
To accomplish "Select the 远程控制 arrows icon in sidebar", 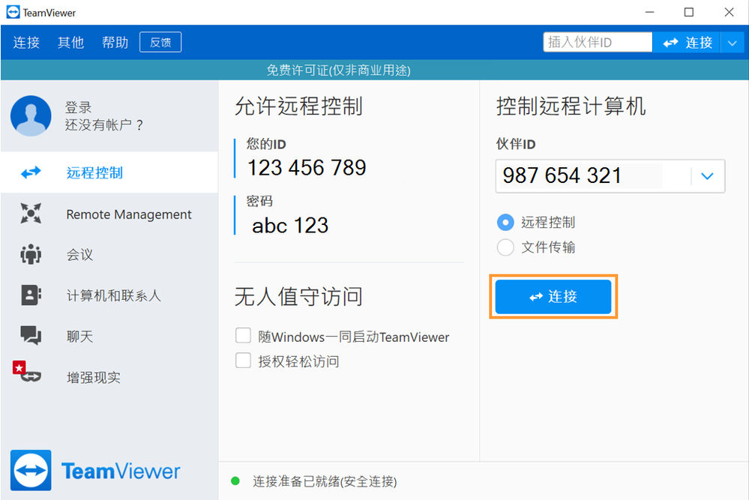I will tap(31, 172).
